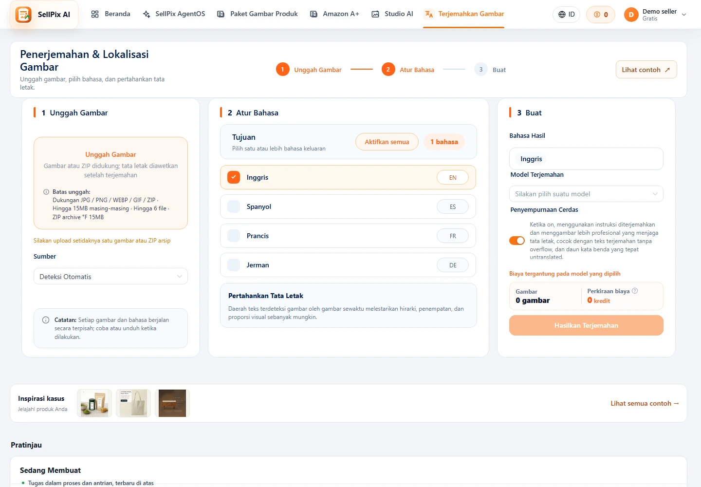Click the info icon beside Batas unggah
701x487 pixels.
(x=46, y=192)
